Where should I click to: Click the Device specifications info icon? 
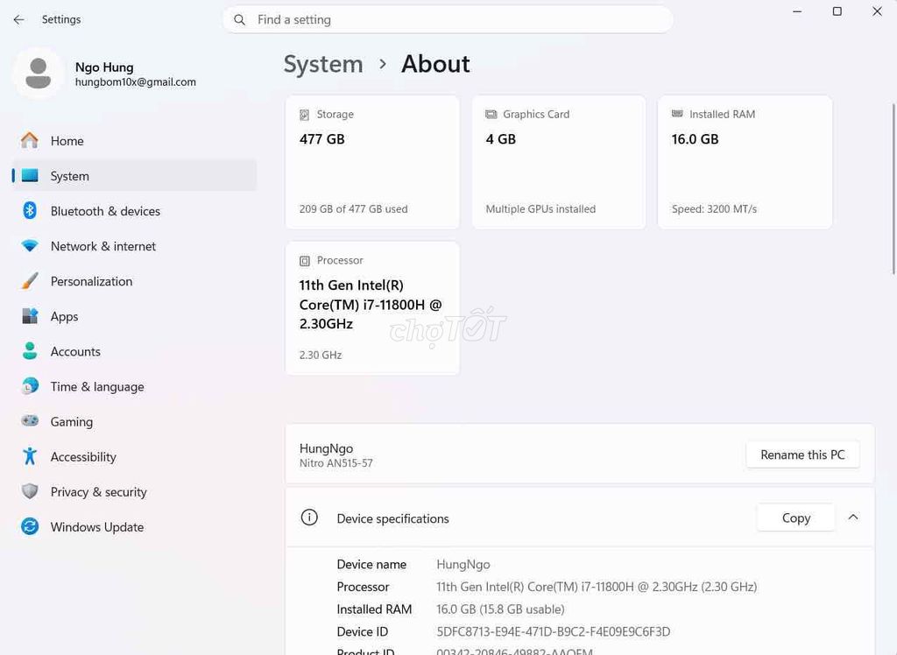pyautogui.click(x=309, y=518)
